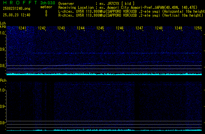This screenshot has width=205, height=134.
Task: Click the 0.9 label on Lch axis
Action: [2, 49]
